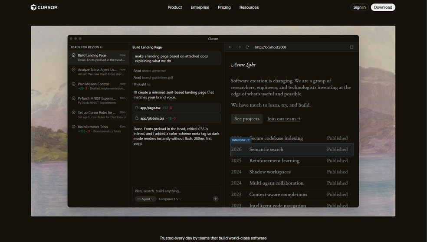The height and width of the screenshot is (242, 427).
Task: Click check circle beside Build Landing Page
Action: point(73,56)
